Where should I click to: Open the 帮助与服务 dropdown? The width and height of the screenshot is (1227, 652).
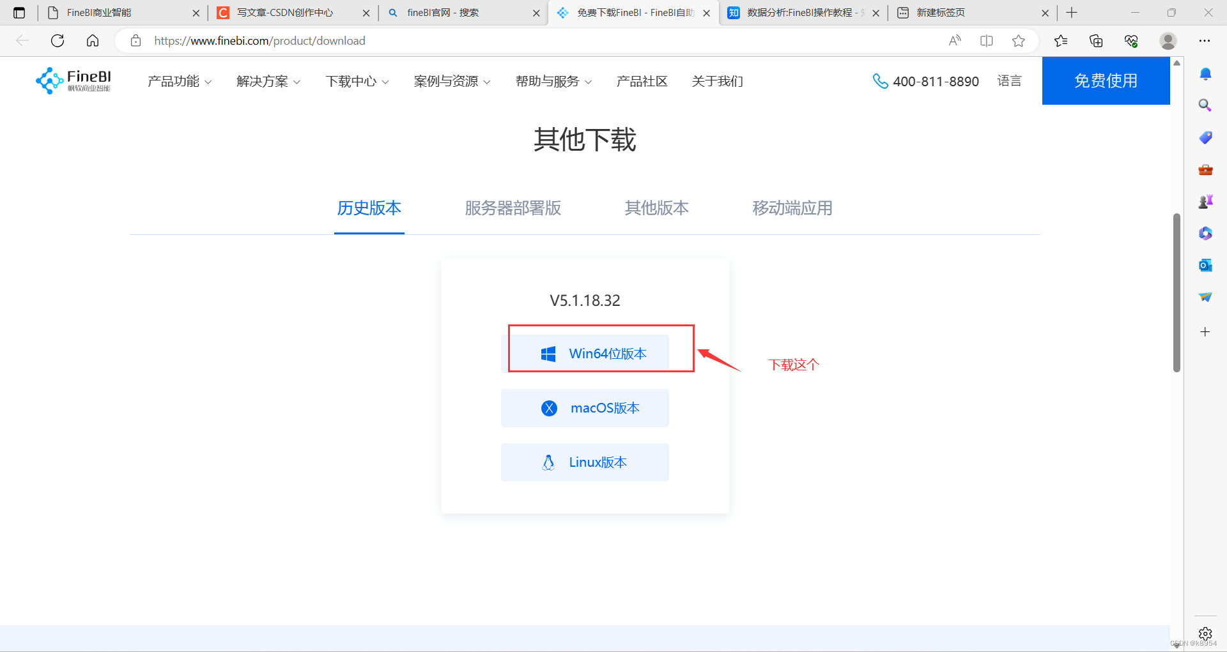click(x=553, y=81)
